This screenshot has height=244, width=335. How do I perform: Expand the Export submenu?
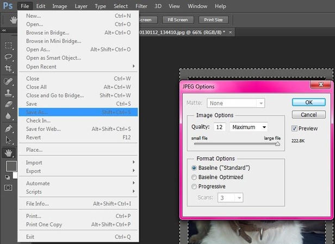pyautogui.click(x=78, y=171)
